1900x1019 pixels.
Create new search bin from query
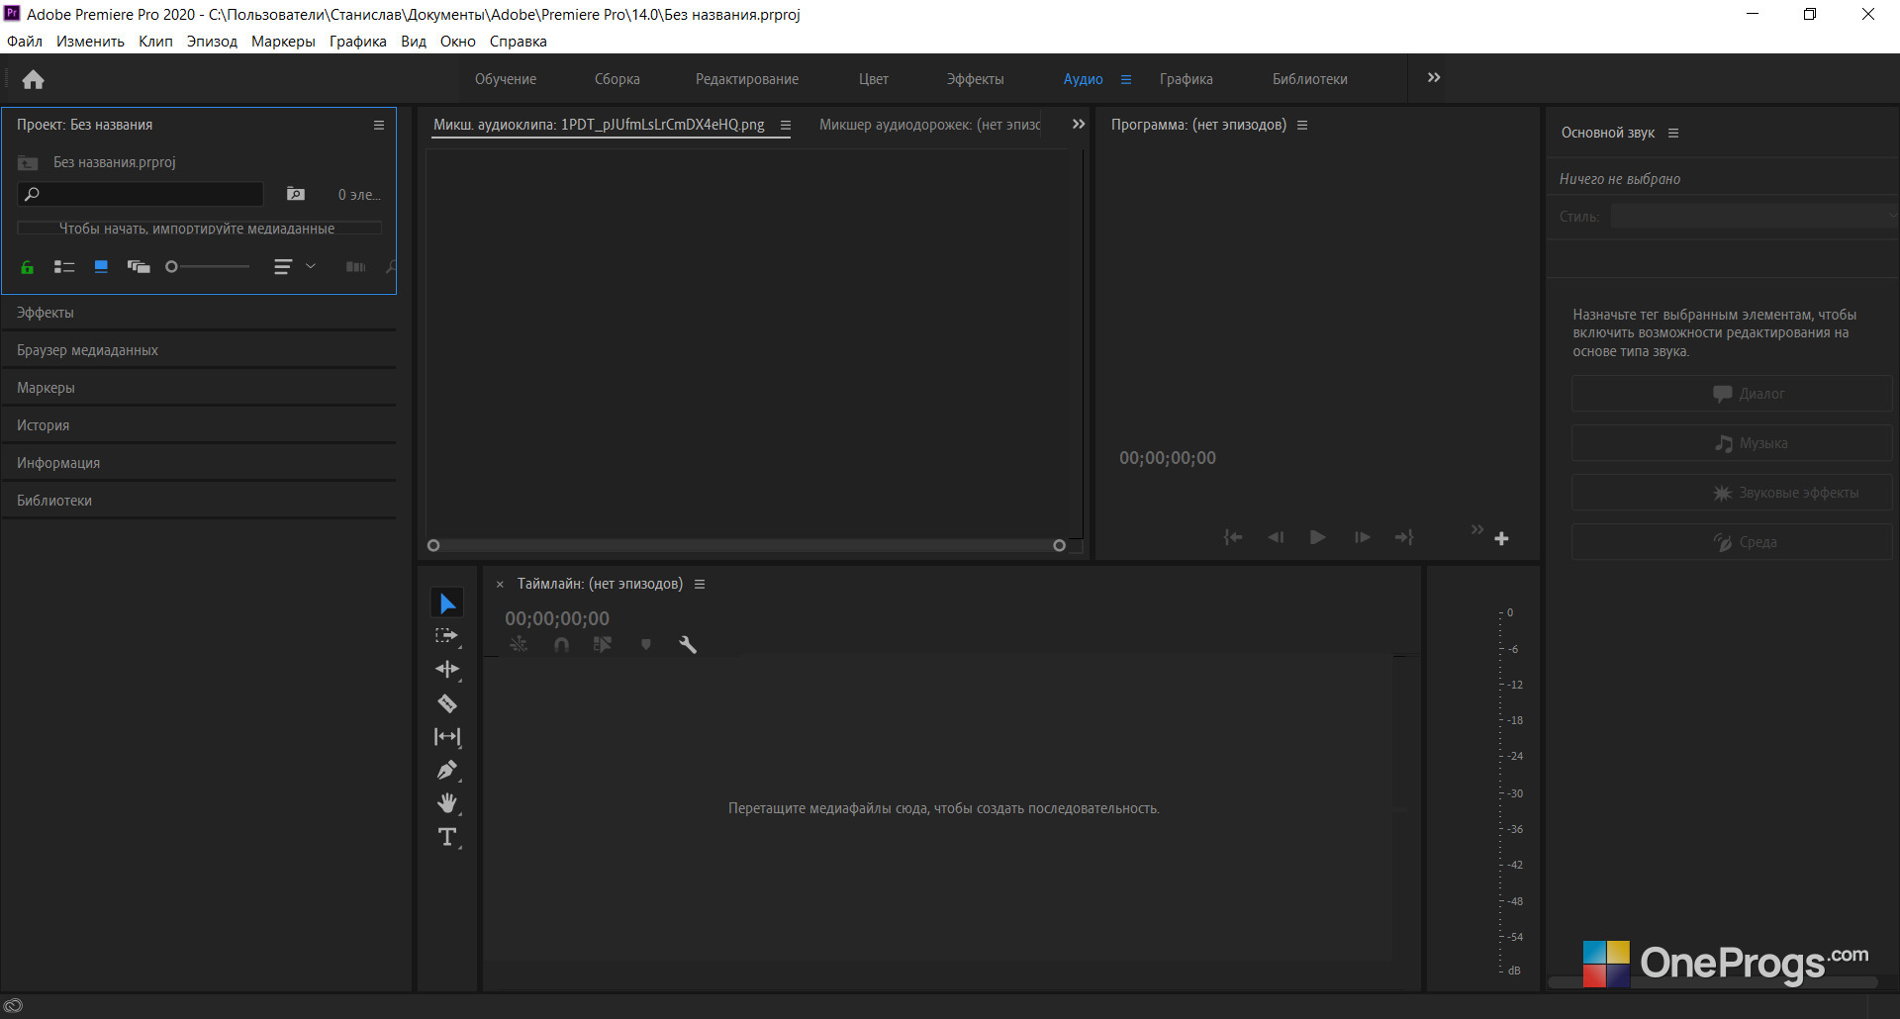pos(296,194)
